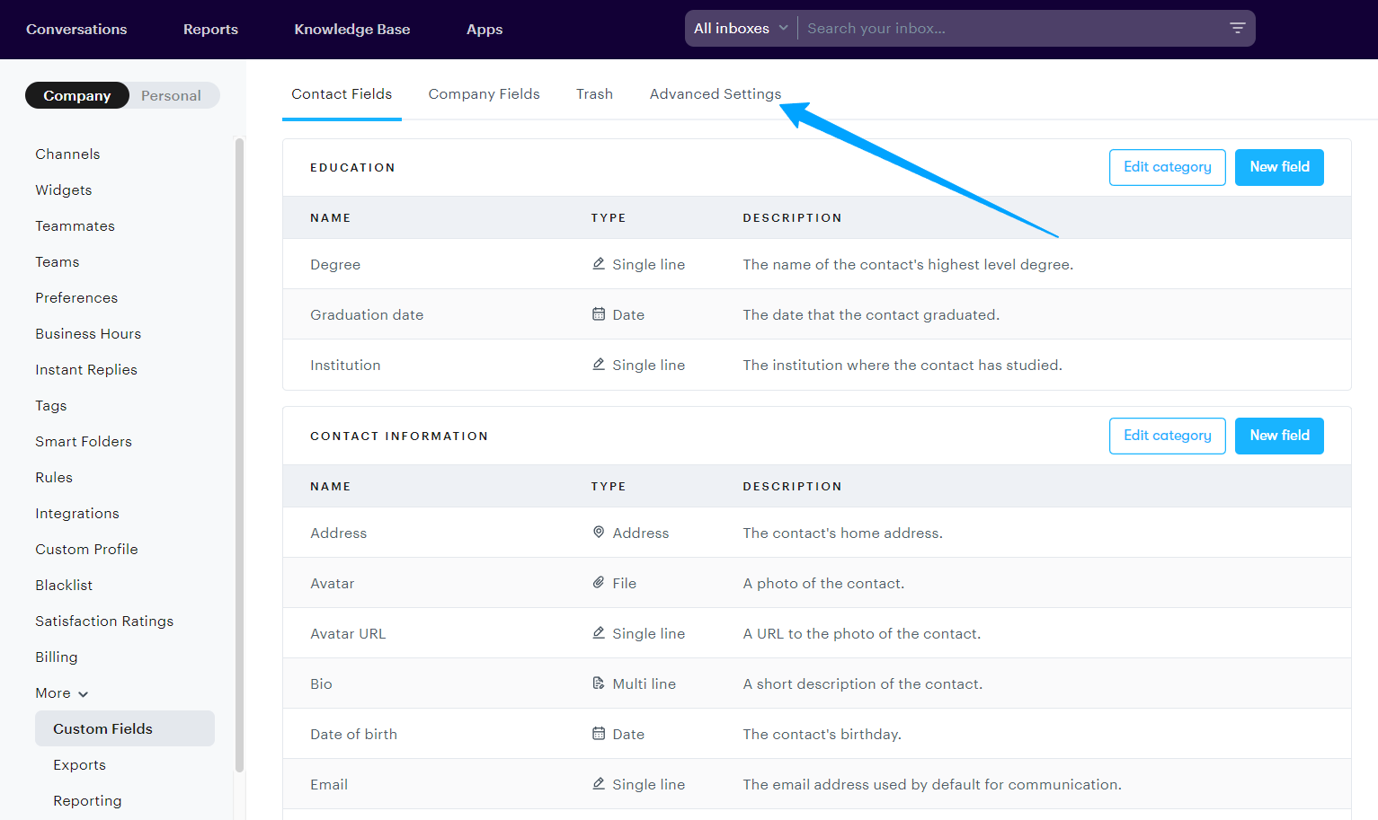Image resolution: width=1378 pixels, height=820 pixels.
Task: Click the calendar icon in Date of birth row
Action: [599, 734]
